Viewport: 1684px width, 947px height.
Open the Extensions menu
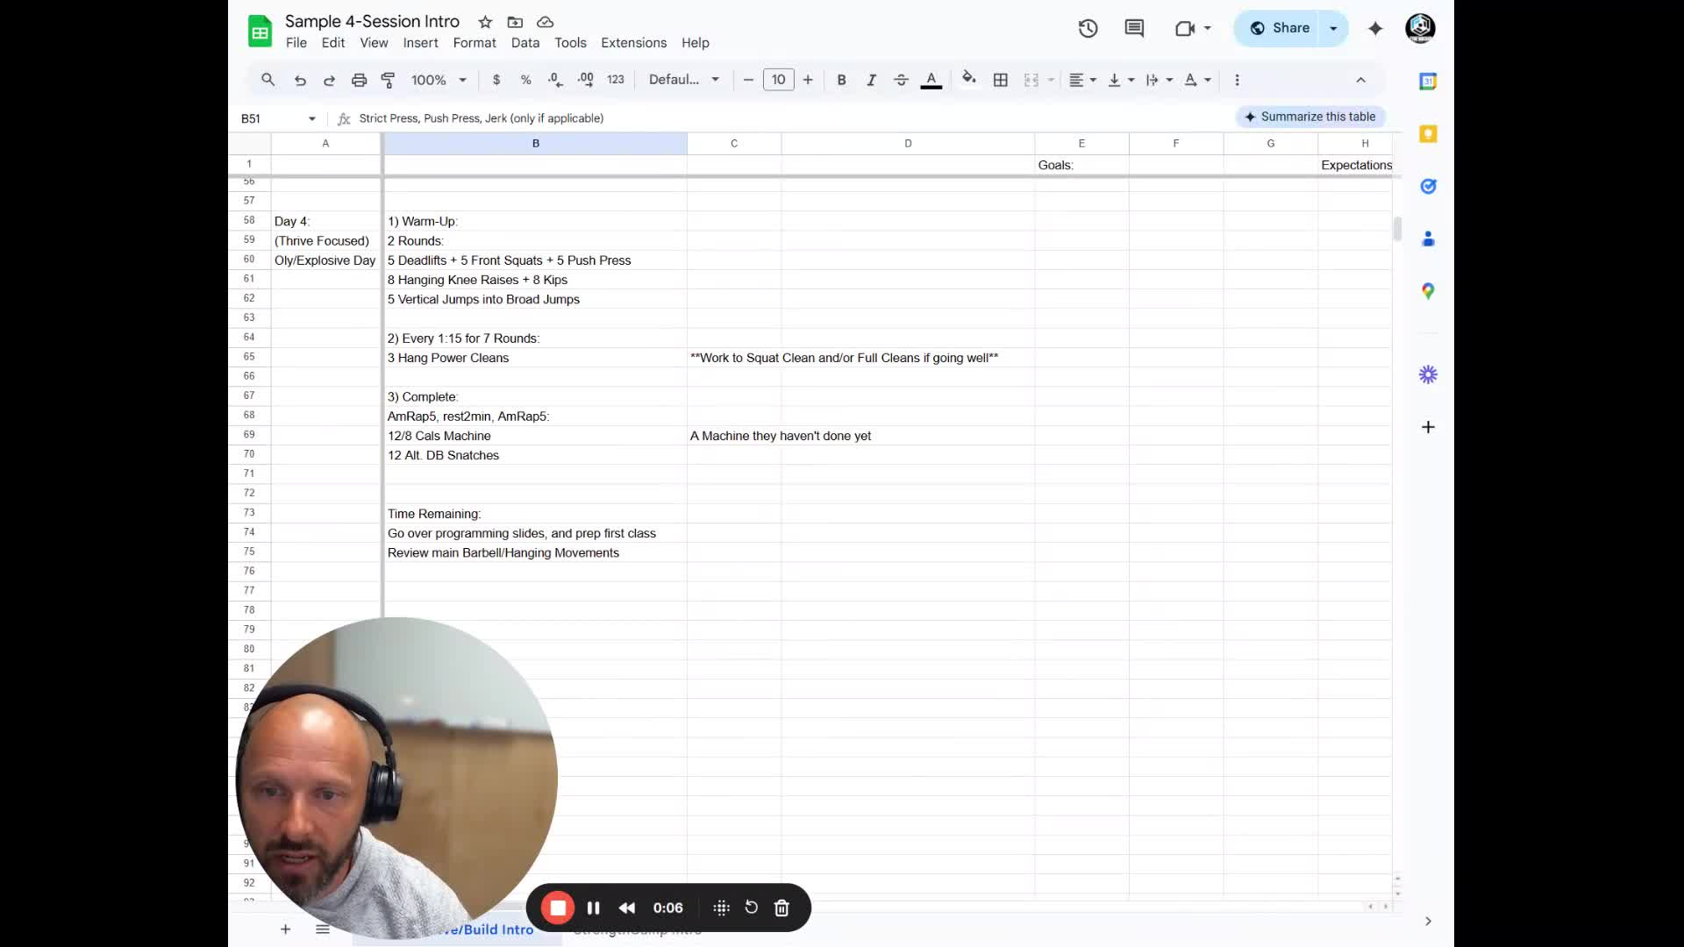[633, 43]
